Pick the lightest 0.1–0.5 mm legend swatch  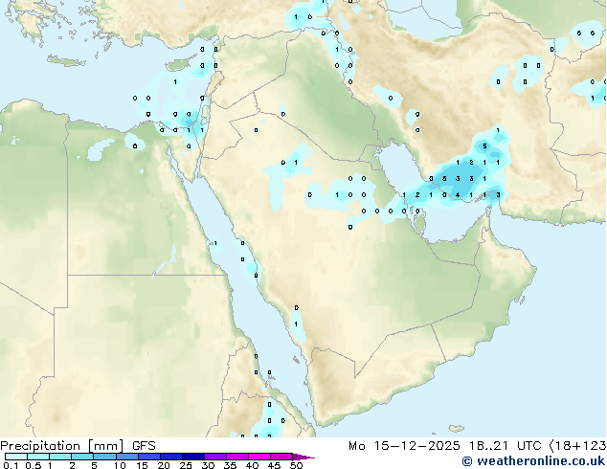click(x=16, y=457)
